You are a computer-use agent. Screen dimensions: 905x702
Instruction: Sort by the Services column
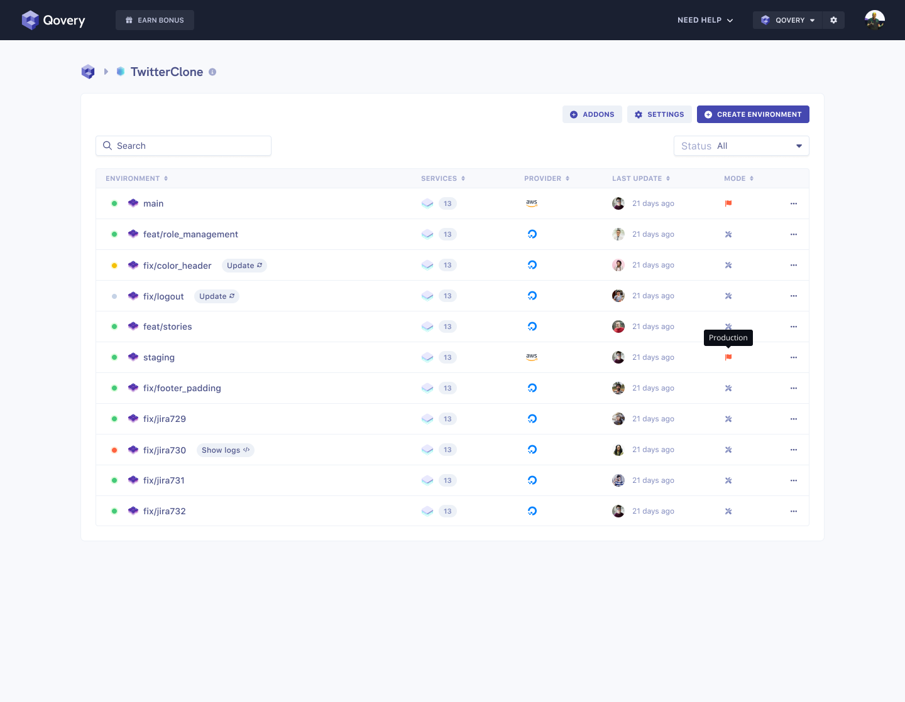point(443,178)
